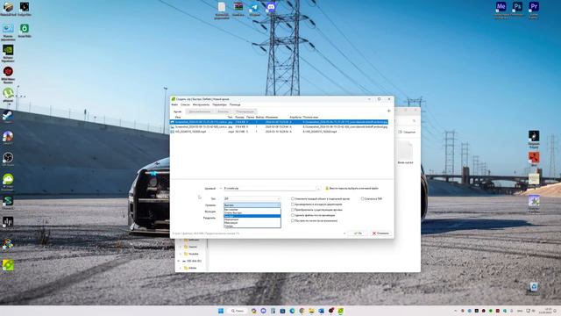Choose 'Ультра' level from the list
Screen dimensions: 561x316
coord(252,226)
